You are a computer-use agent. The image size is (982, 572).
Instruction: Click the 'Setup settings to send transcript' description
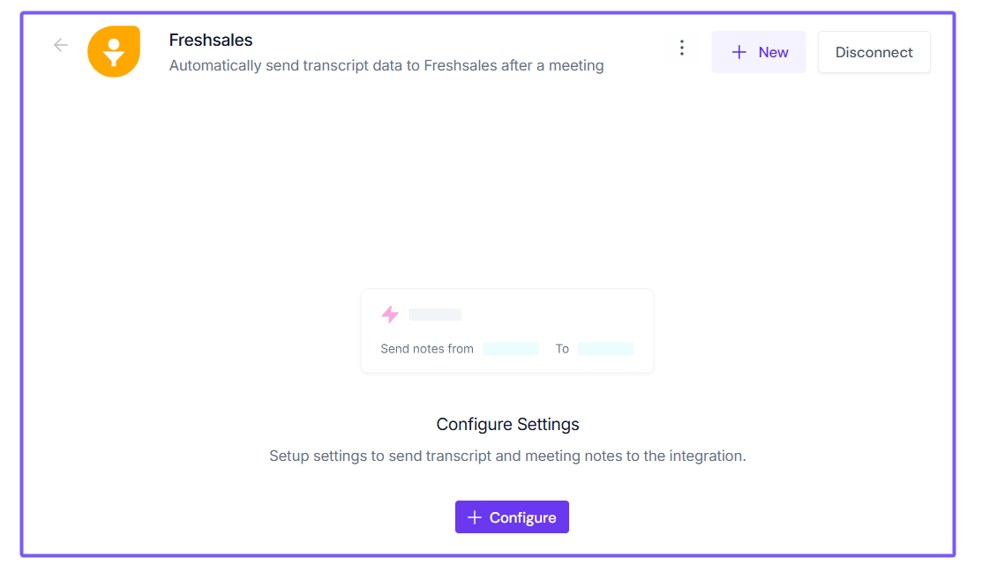coord(507,457)
